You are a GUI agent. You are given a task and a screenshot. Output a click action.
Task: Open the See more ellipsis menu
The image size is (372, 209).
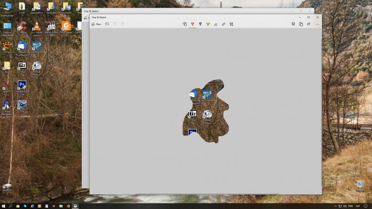click(x=317, y=24)
